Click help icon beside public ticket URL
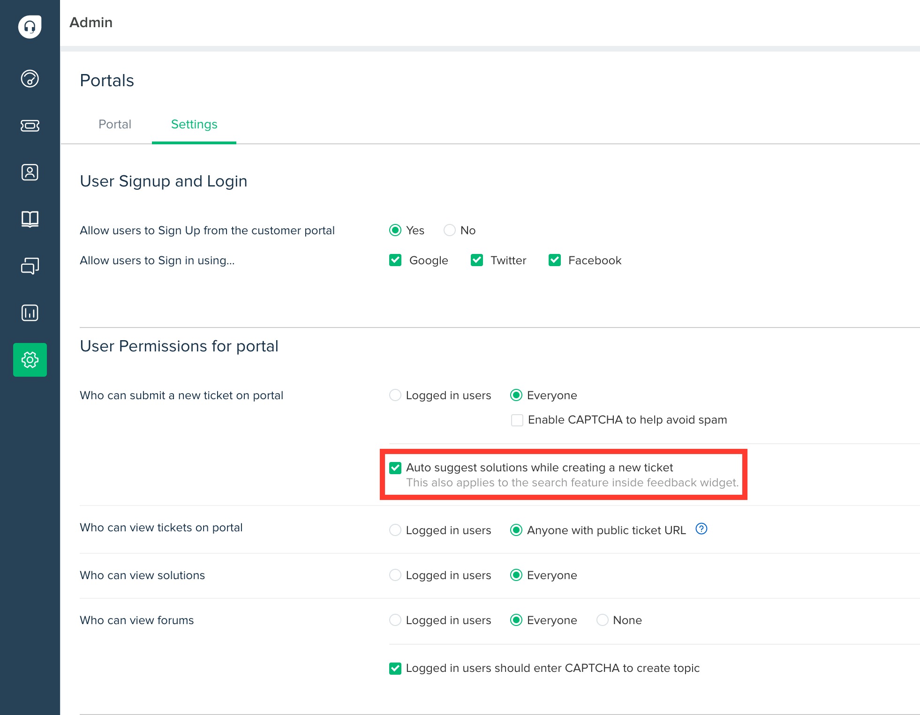This screenshot has width=920, height=715. pos(701,529)
